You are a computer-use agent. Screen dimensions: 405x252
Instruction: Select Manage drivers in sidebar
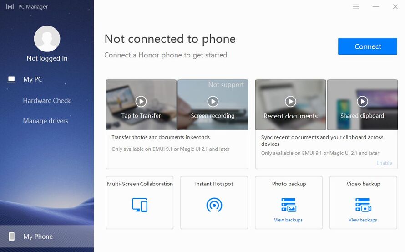[46, 121]
